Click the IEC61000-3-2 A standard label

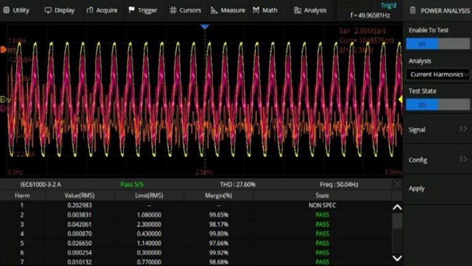[41, 184]
